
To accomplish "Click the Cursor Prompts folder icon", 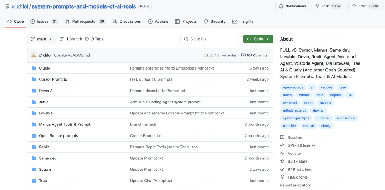I will [x=34, y=79].
